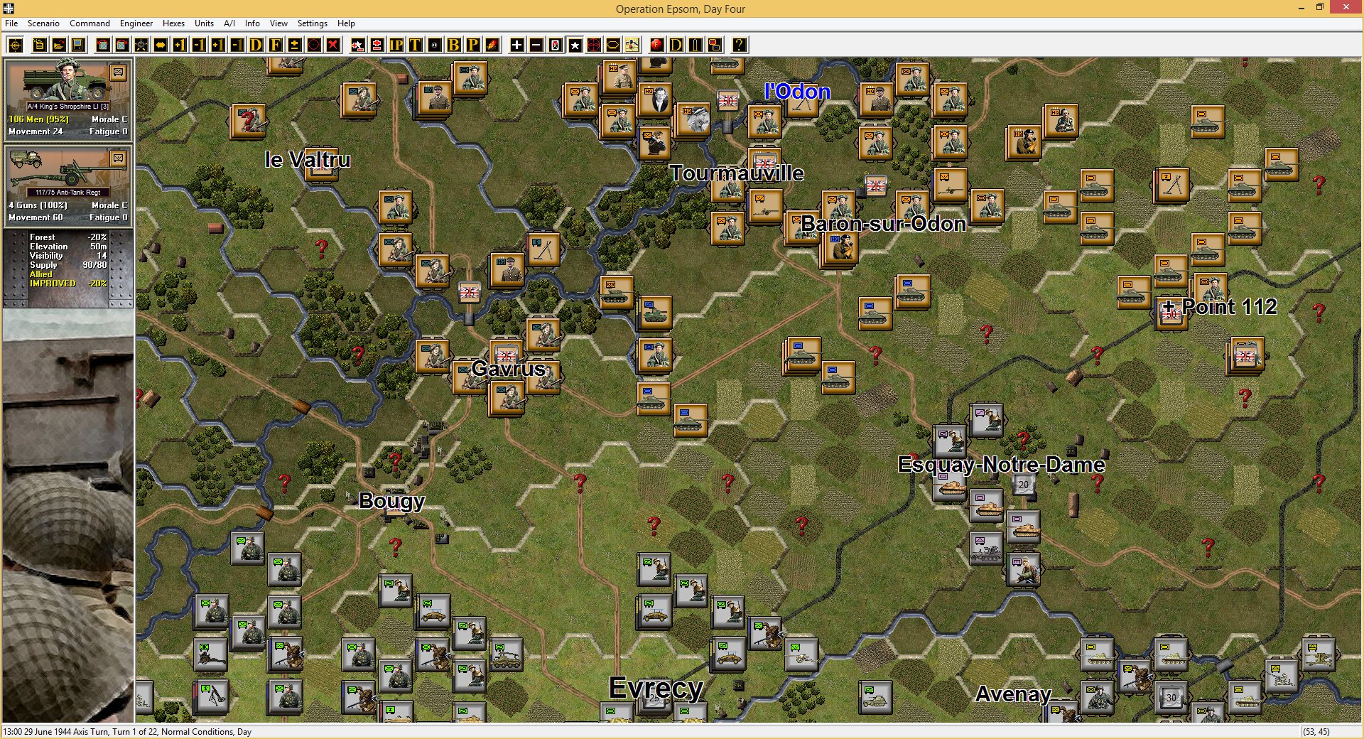Toggle the white star toolbar button
Image resolution: width=1364 pixels, height=739 pixels.
tap(575, 45)
